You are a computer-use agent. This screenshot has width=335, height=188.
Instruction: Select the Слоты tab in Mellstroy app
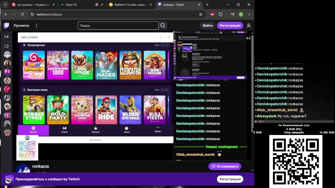pyautogui.click(x=64, y=130)
